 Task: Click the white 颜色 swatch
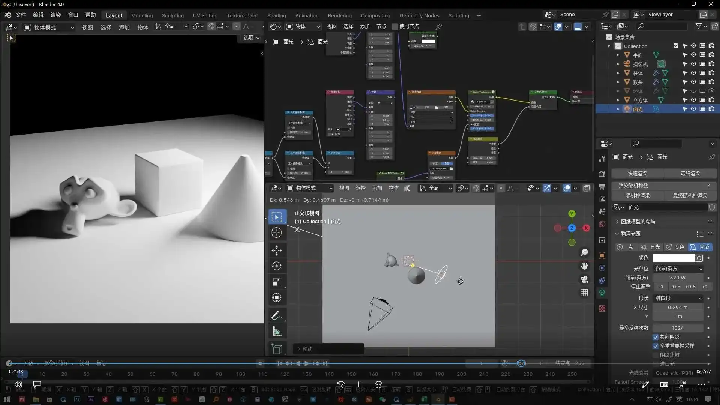pos(673,258)
